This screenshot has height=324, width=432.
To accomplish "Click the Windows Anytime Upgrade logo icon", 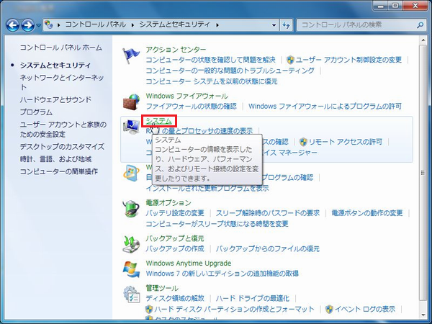I will click(x=131, y=269).
